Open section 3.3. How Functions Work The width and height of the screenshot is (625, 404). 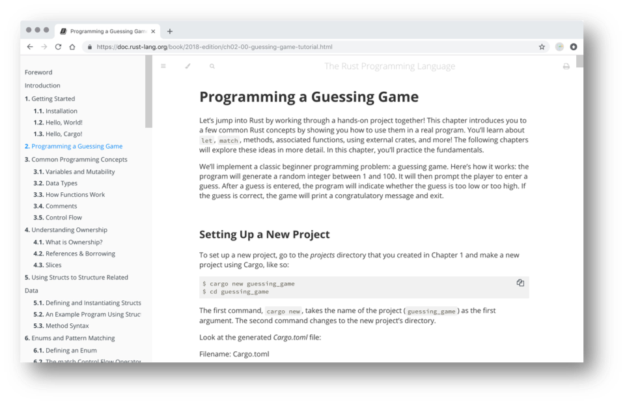point(69,195)
